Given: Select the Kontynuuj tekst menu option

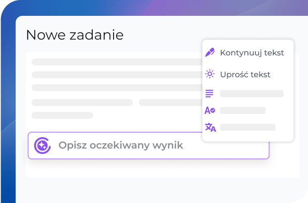Looking at the screenshot, I should pos(251,53).
